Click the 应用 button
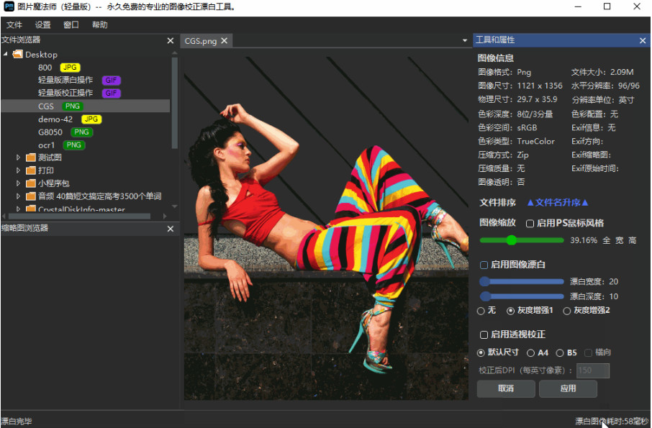 [x=568, y=389]
